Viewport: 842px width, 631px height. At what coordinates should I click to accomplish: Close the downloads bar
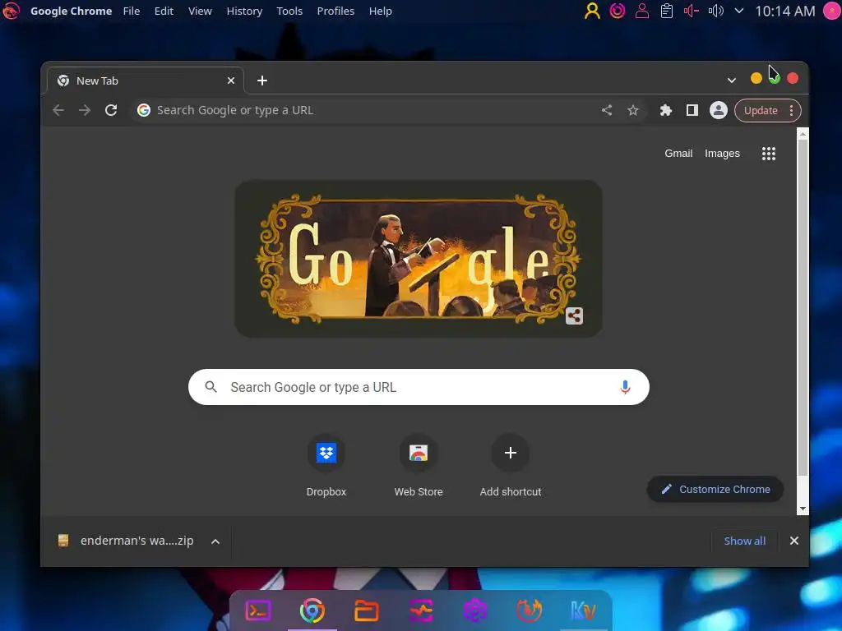(794, 541)
